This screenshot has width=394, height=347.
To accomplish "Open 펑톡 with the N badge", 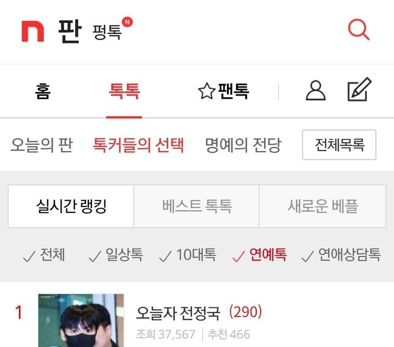I will pyautogui.click(x=107, y=32).
